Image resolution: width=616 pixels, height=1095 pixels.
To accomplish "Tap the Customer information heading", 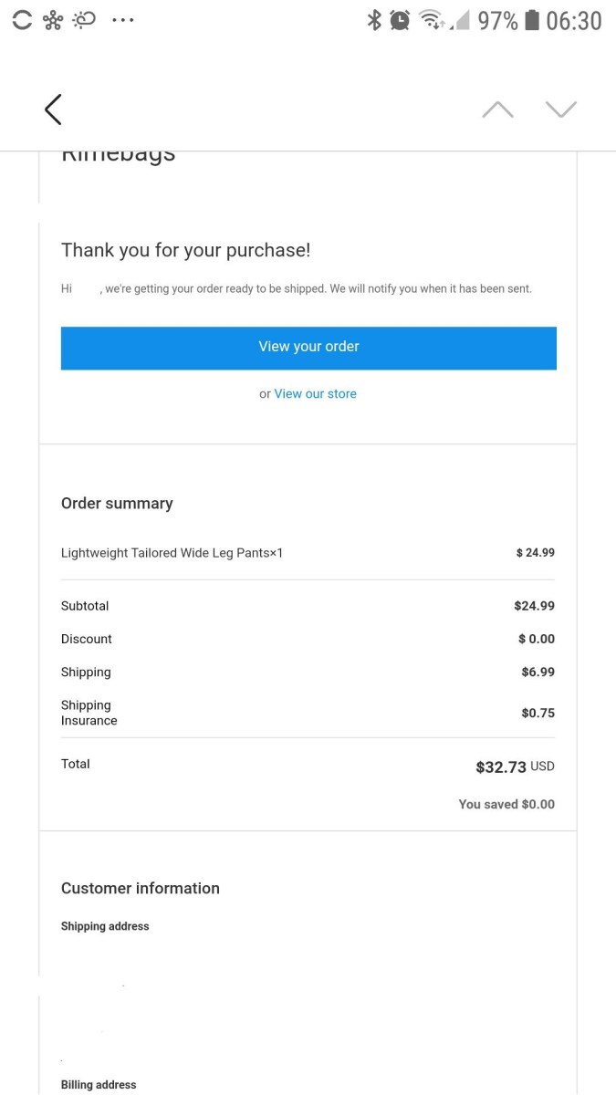I will (x=141, y=889).
